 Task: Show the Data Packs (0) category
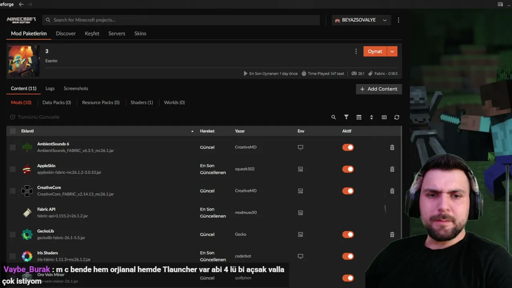[x=57, y=102]
